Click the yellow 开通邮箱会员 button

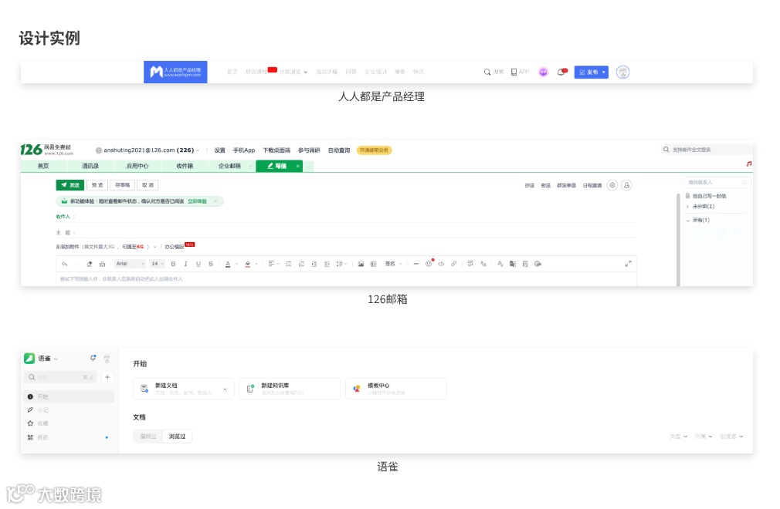(374, 150)
